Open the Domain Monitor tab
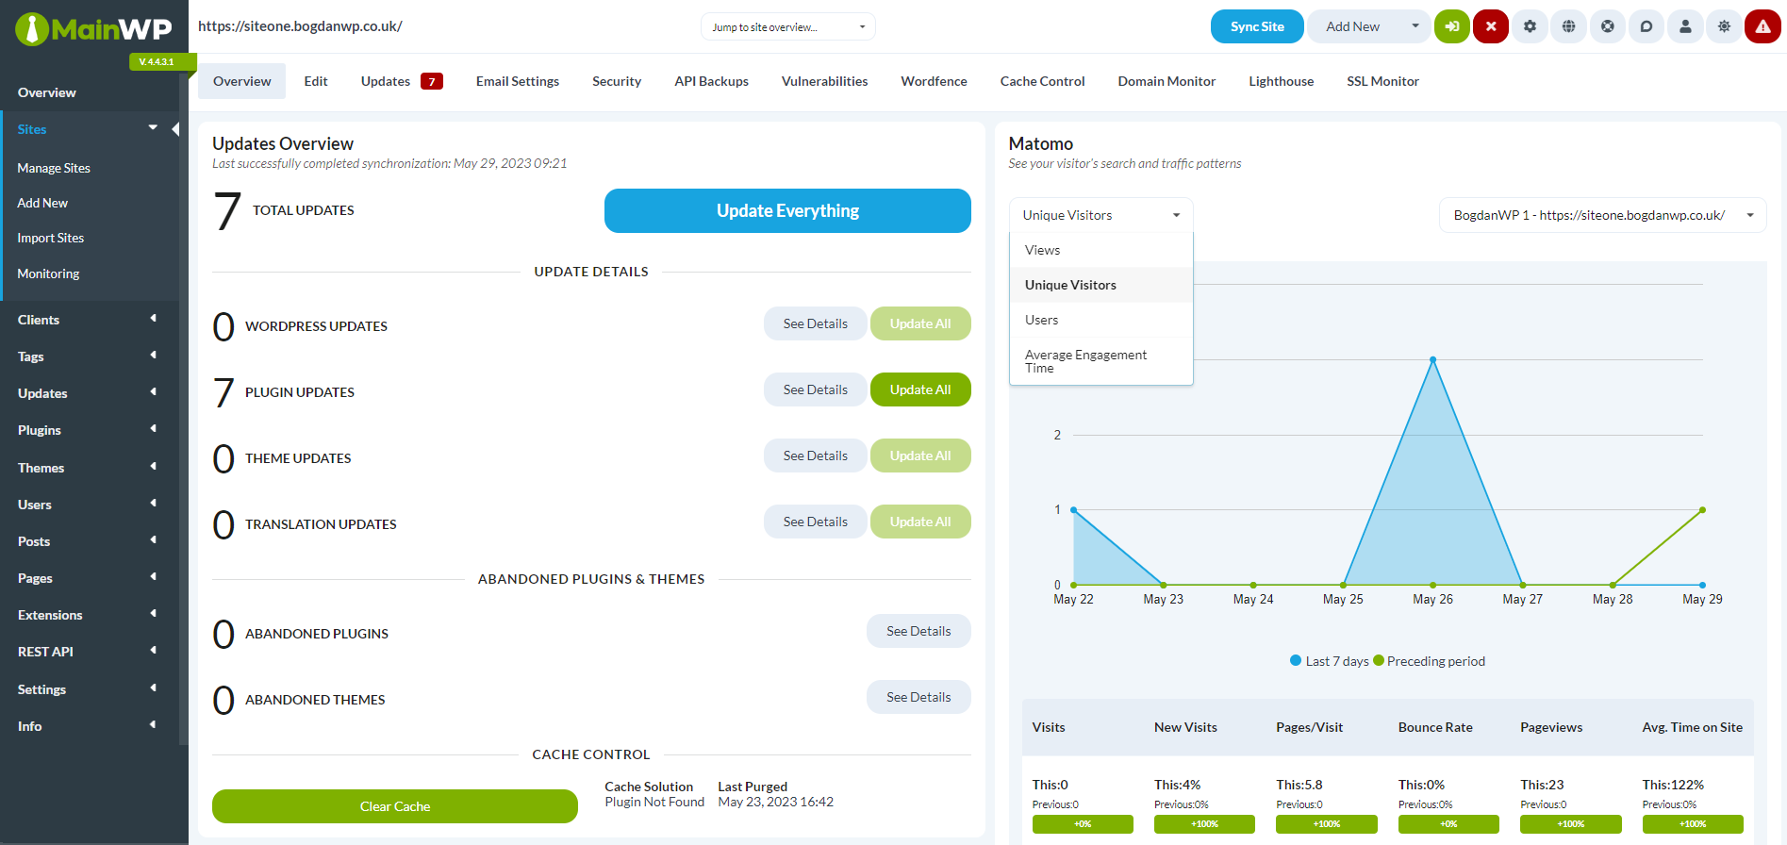Image resolution: width=1787 pixels, height=845 pixels. [1167, 81]
